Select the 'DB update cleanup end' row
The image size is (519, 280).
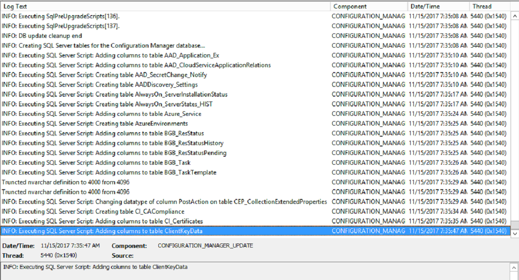(x=255, y=36)
